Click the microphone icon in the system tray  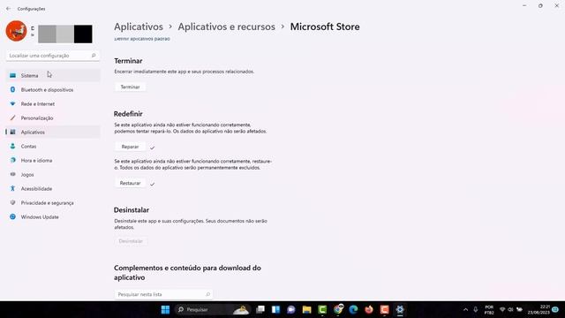(x=476, y=310)
